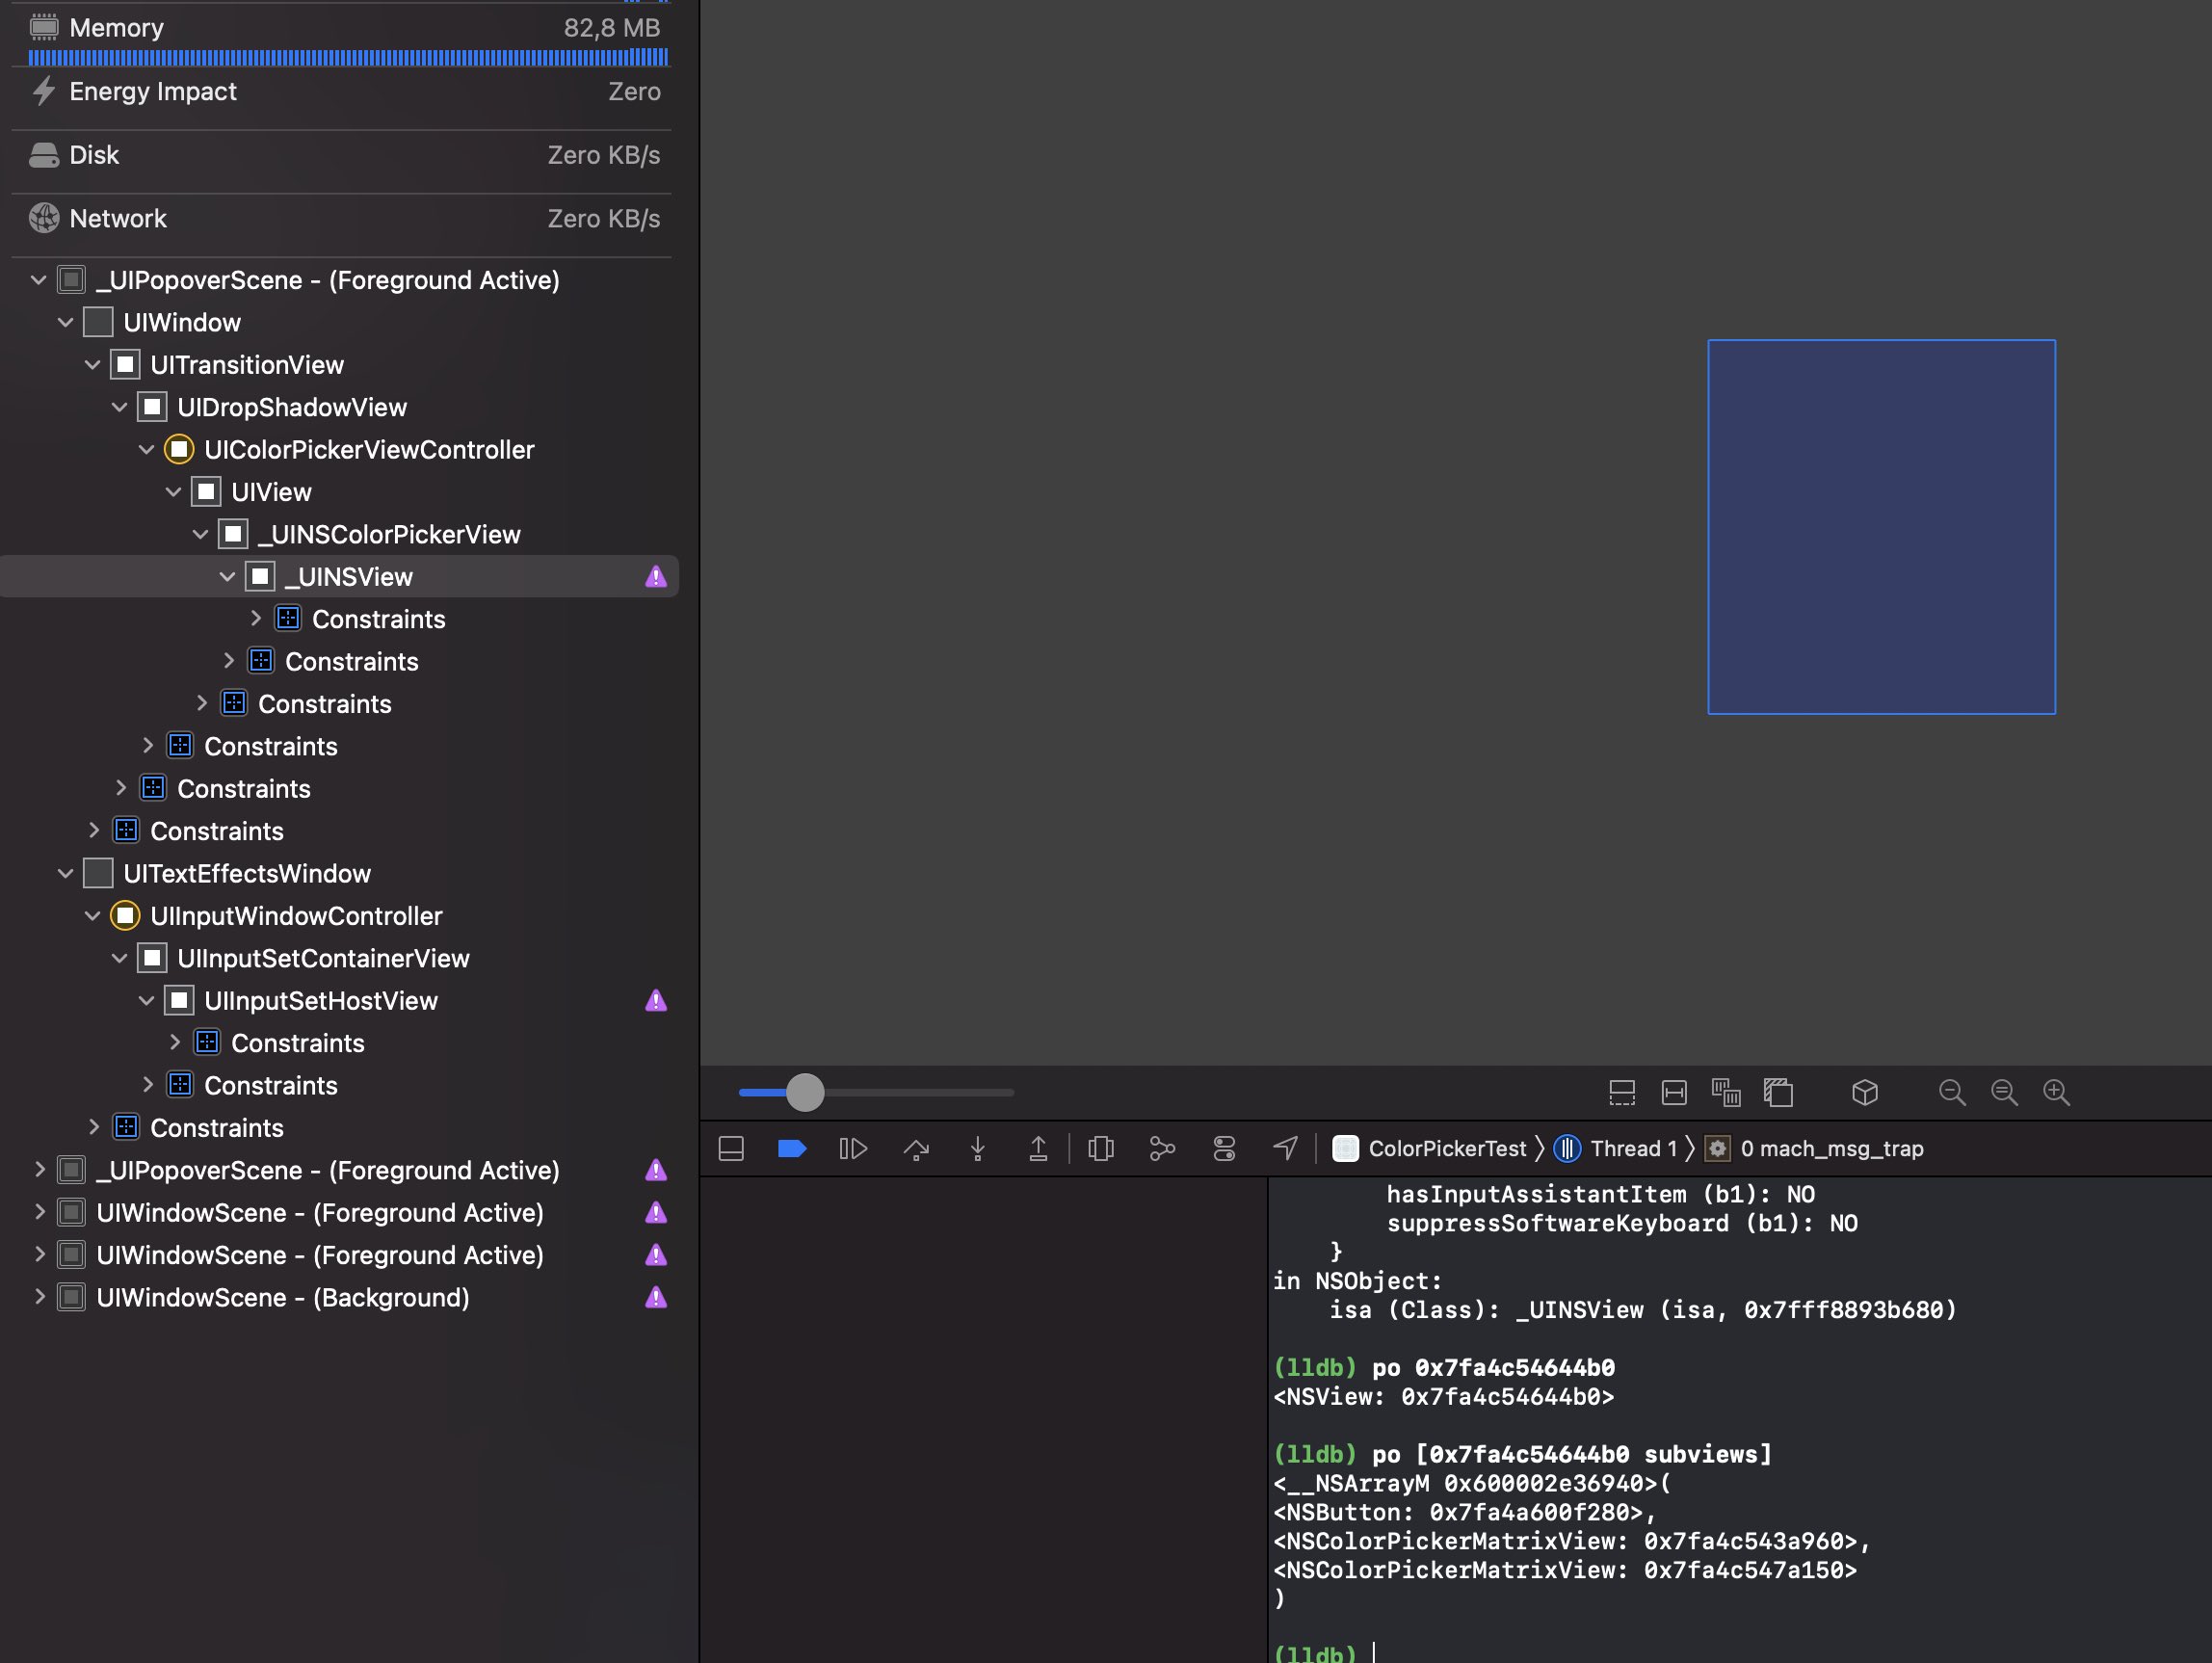Screen dimensions: 2212x1663
Task: Toggle show clipped content in canvas
Action: click(x=1622, y=1092)
